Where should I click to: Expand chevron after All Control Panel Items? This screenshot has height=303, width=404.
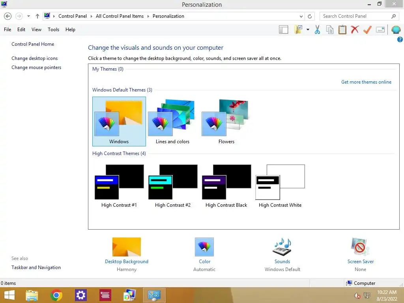point(148,16)
